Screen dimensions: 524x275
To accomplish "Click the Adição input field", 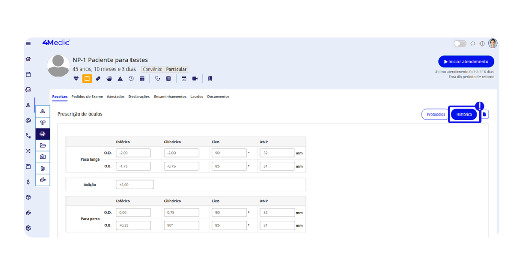I will [135, 185].
